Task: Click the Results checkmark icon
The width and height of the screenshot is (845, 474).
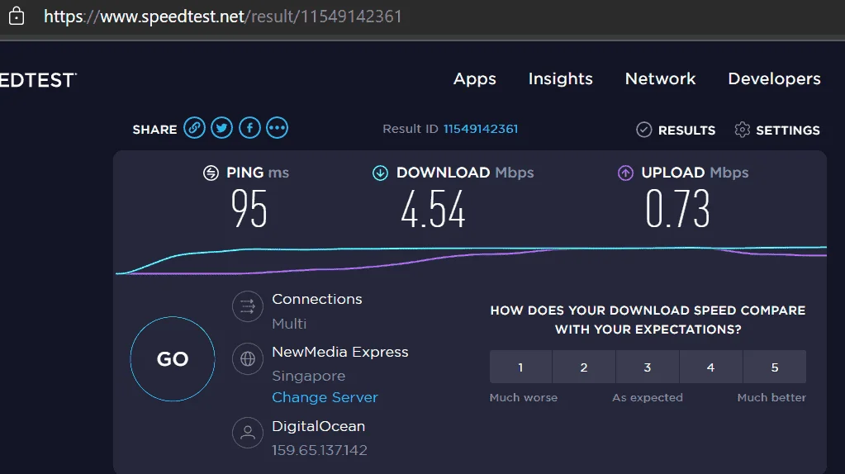Action: pyautogui.click(x=644, y=130)
